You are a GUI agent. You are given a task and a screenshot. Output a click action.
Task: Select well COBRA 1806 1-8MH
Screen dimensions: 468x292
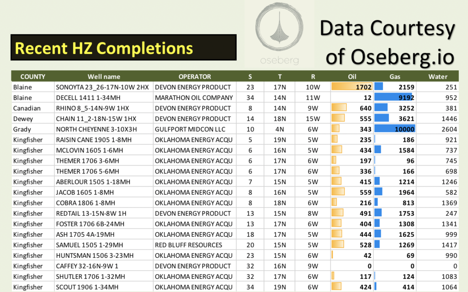point(85,203)
